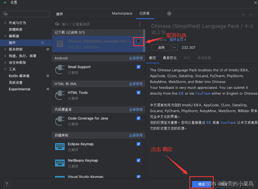Click the search magnifier in the settings search box
This screenshot has width=258, height=189.
click(x=6, y=14)
